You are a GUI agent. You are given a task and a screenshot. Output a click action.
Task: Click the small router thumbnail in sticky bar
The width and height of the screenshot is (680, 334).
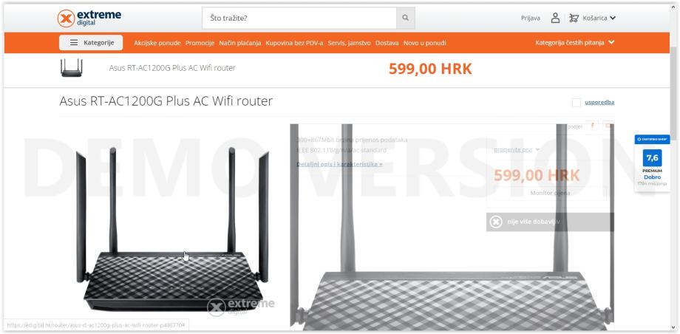72,68
